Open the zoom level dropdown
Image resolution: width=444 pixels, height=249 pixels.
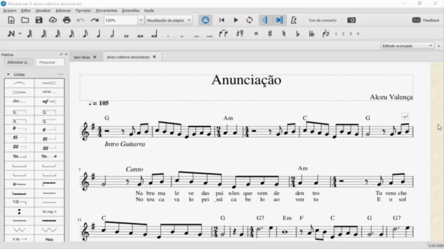pyautogui.click(x=140, y=20)
